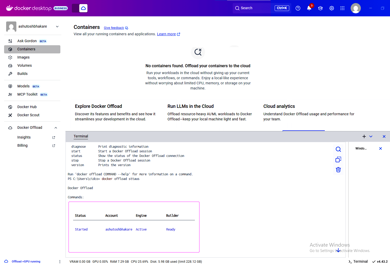Follow the Learn more link
390x265 pixels.
(166, 34)
